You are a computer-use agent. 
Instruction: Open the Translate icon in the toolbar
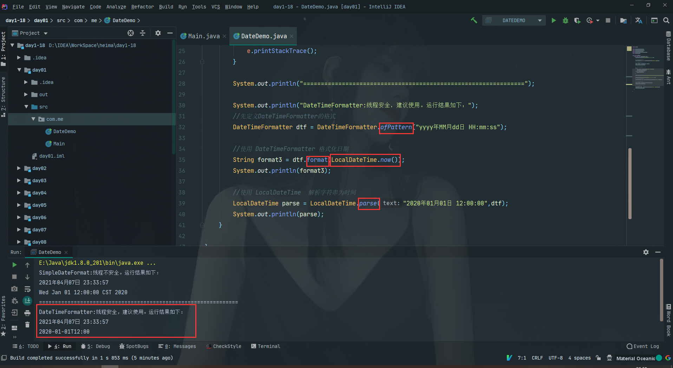pos(639,20)
